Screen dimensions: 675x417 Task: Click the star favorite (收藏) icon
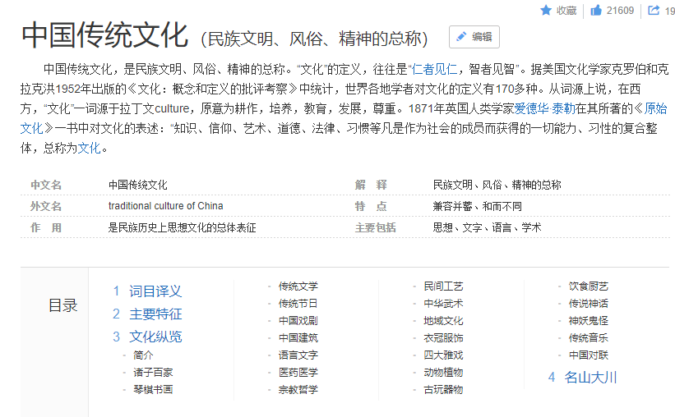coord(546,11)
